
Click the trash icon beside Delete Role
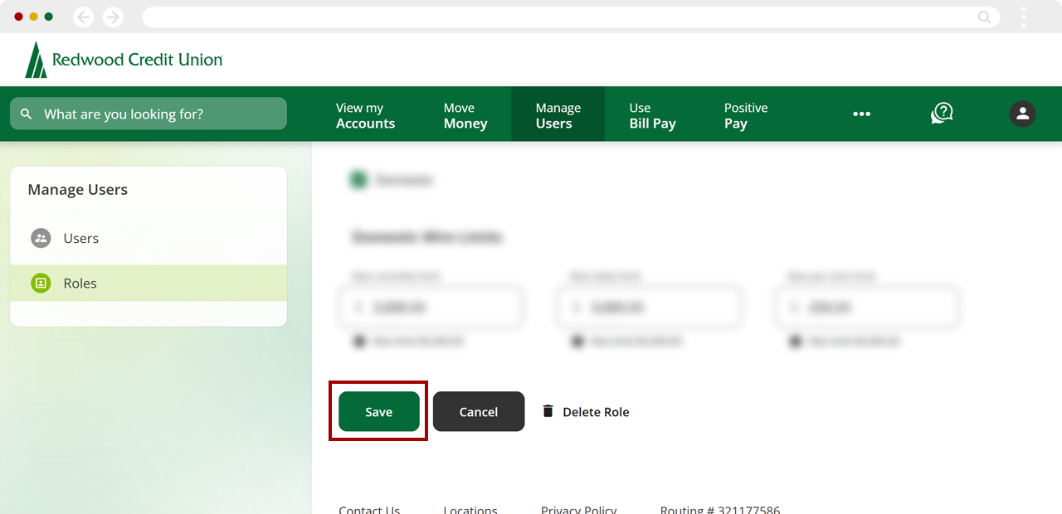coord(548,411)
